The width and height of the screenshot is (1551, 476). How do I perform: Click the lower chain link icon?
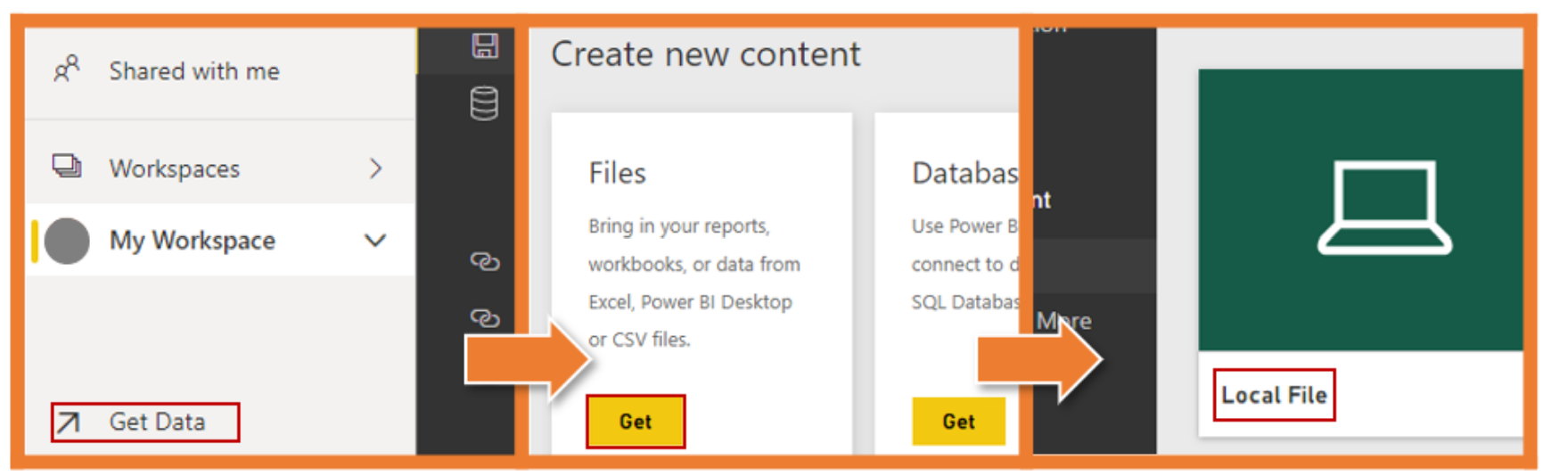485,318
